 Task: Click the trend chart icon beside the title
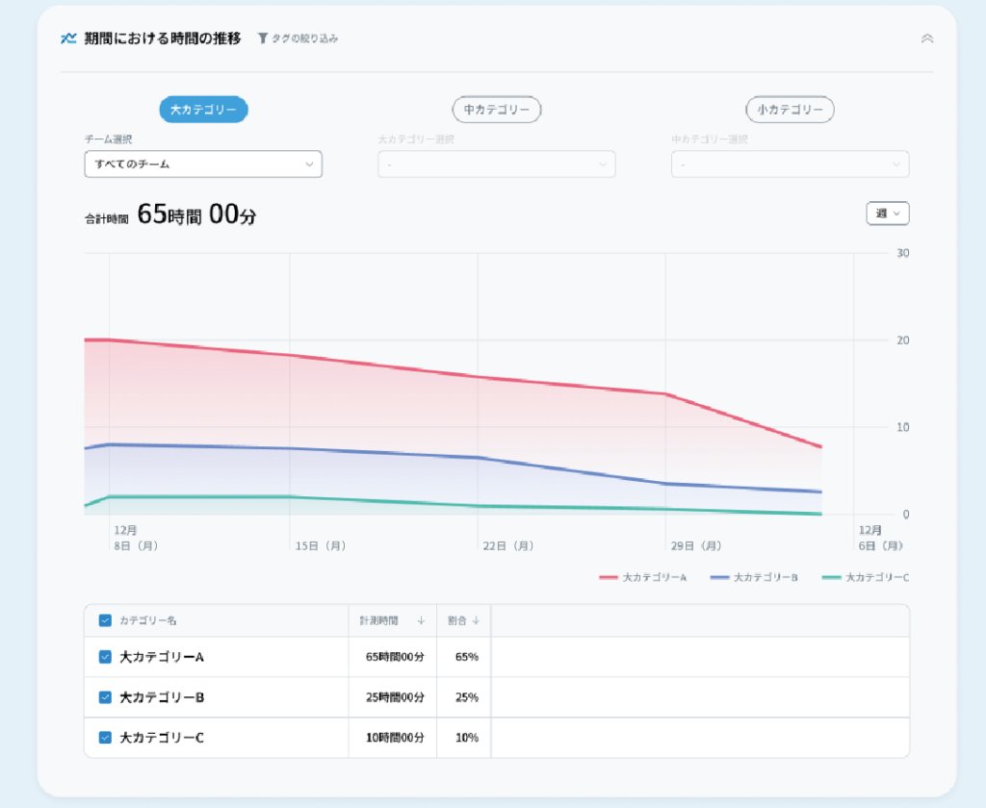pyautogui.click(x=68, y=38)
